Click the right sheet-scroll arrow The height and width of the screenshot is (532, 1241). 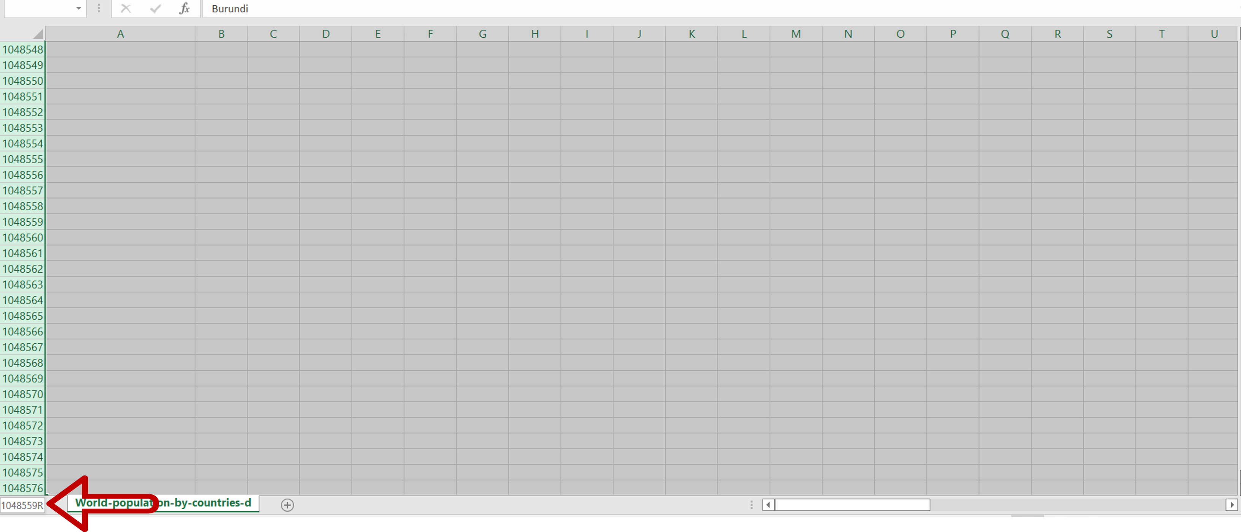(x=1232, y=505)
